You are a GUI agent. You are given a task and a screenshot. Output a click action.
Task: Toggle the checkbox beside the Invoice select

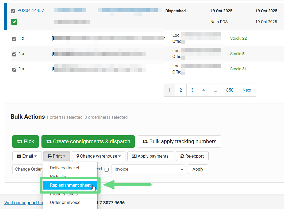click(x=107, y=170)
